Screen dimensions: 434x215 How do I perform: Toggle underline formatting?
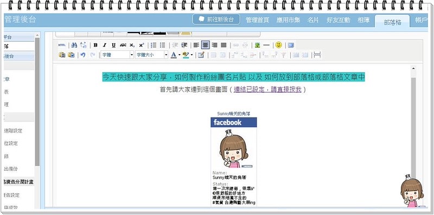[x=113, y=45]
